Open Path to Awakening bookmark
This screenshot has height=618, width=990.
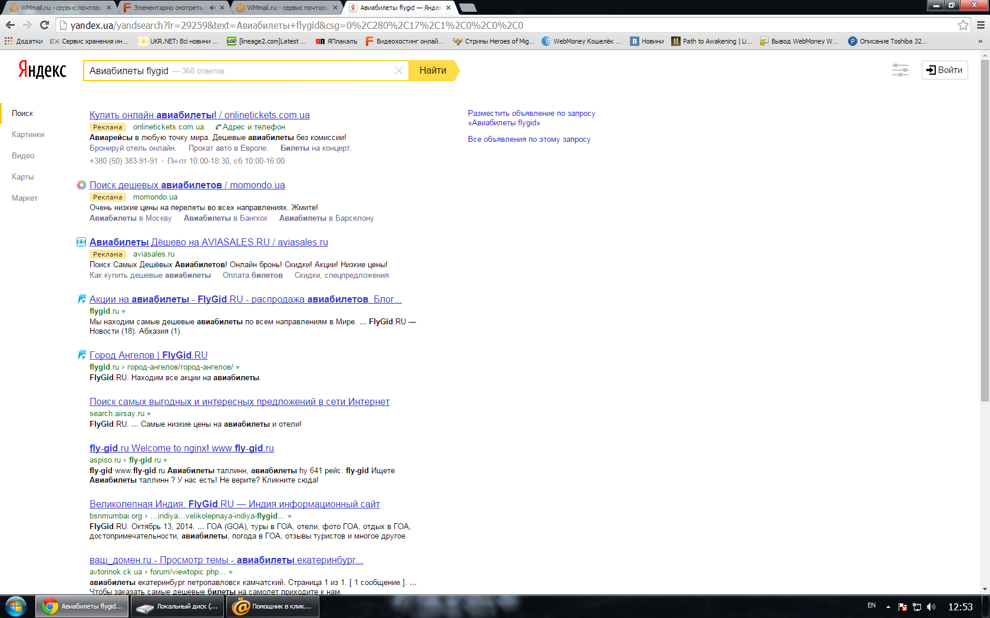tap(712, 41)
